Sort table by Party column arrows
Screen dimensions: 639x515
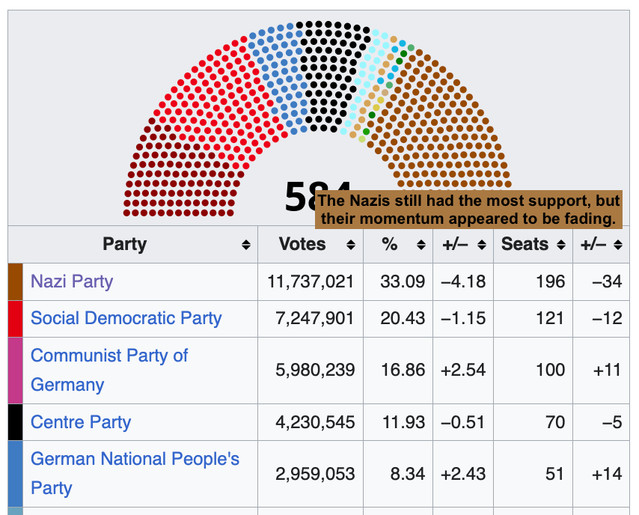[245, 245]
